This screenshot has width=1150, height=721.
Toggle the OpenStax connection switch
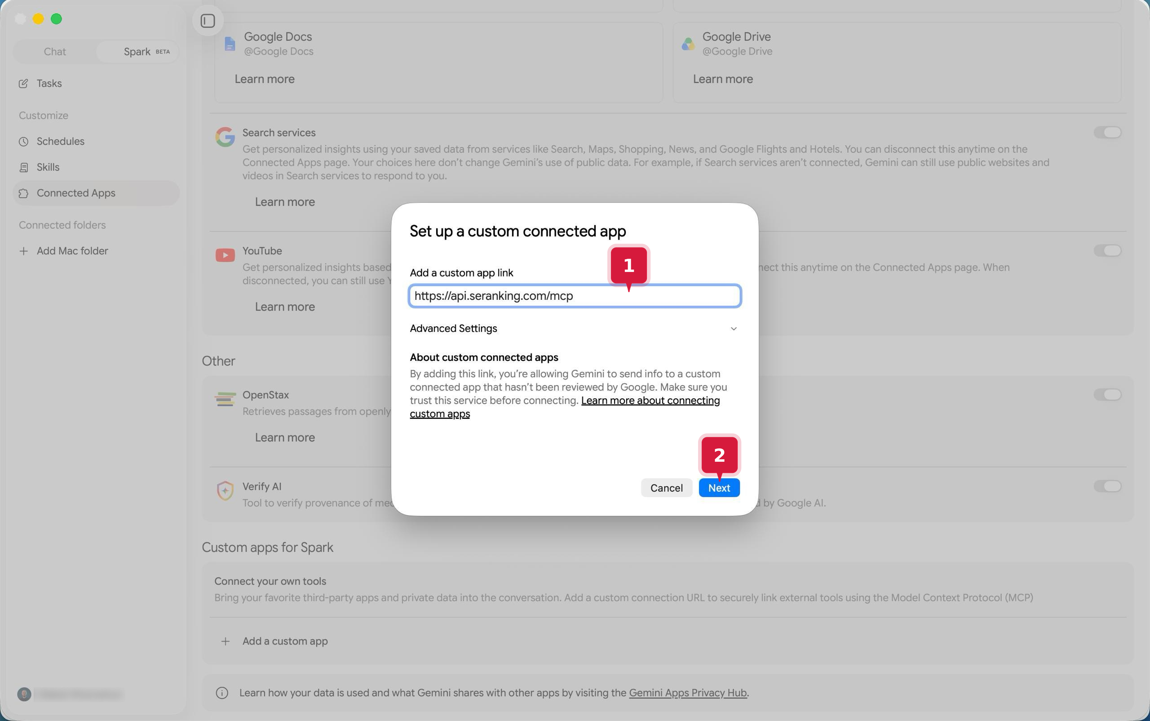pos(1108,394)
